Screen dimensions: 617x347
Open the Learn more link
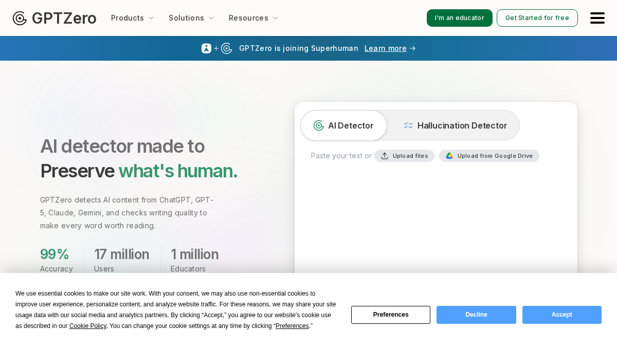tap(386, 48)
